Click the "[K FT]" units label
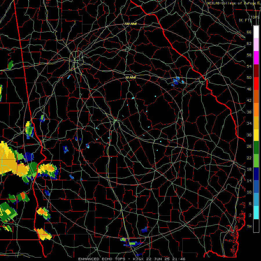The width and height of the screenshot is (261, 261). click(x=245, y=20)
